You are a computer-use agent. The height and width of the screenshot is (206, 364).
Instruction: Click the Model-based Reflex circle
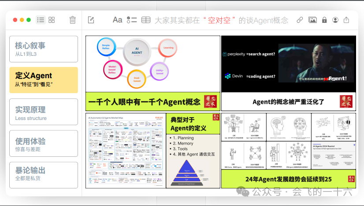point(112,69)
